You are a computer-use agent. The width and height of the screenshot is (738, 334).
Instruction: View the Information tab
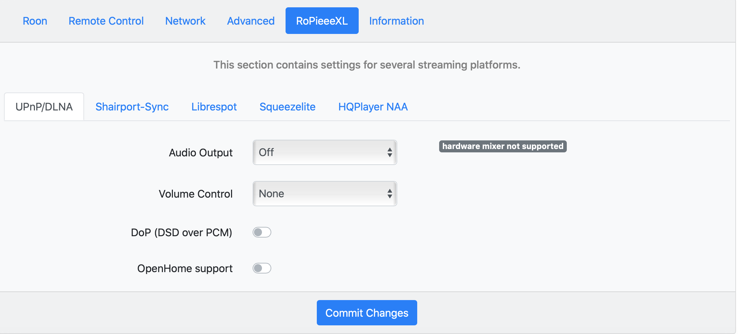396,21
